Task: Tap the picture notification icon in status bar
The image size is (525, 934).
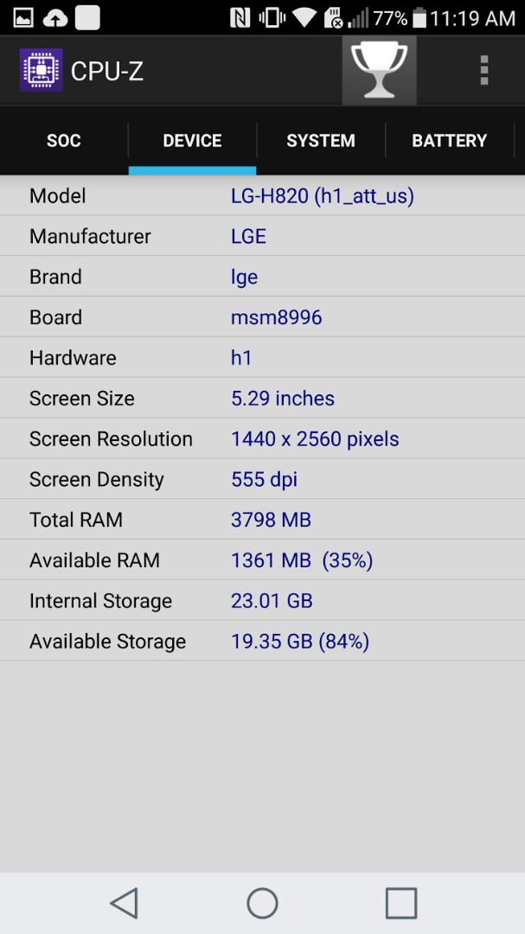Action: coord(23,18)
